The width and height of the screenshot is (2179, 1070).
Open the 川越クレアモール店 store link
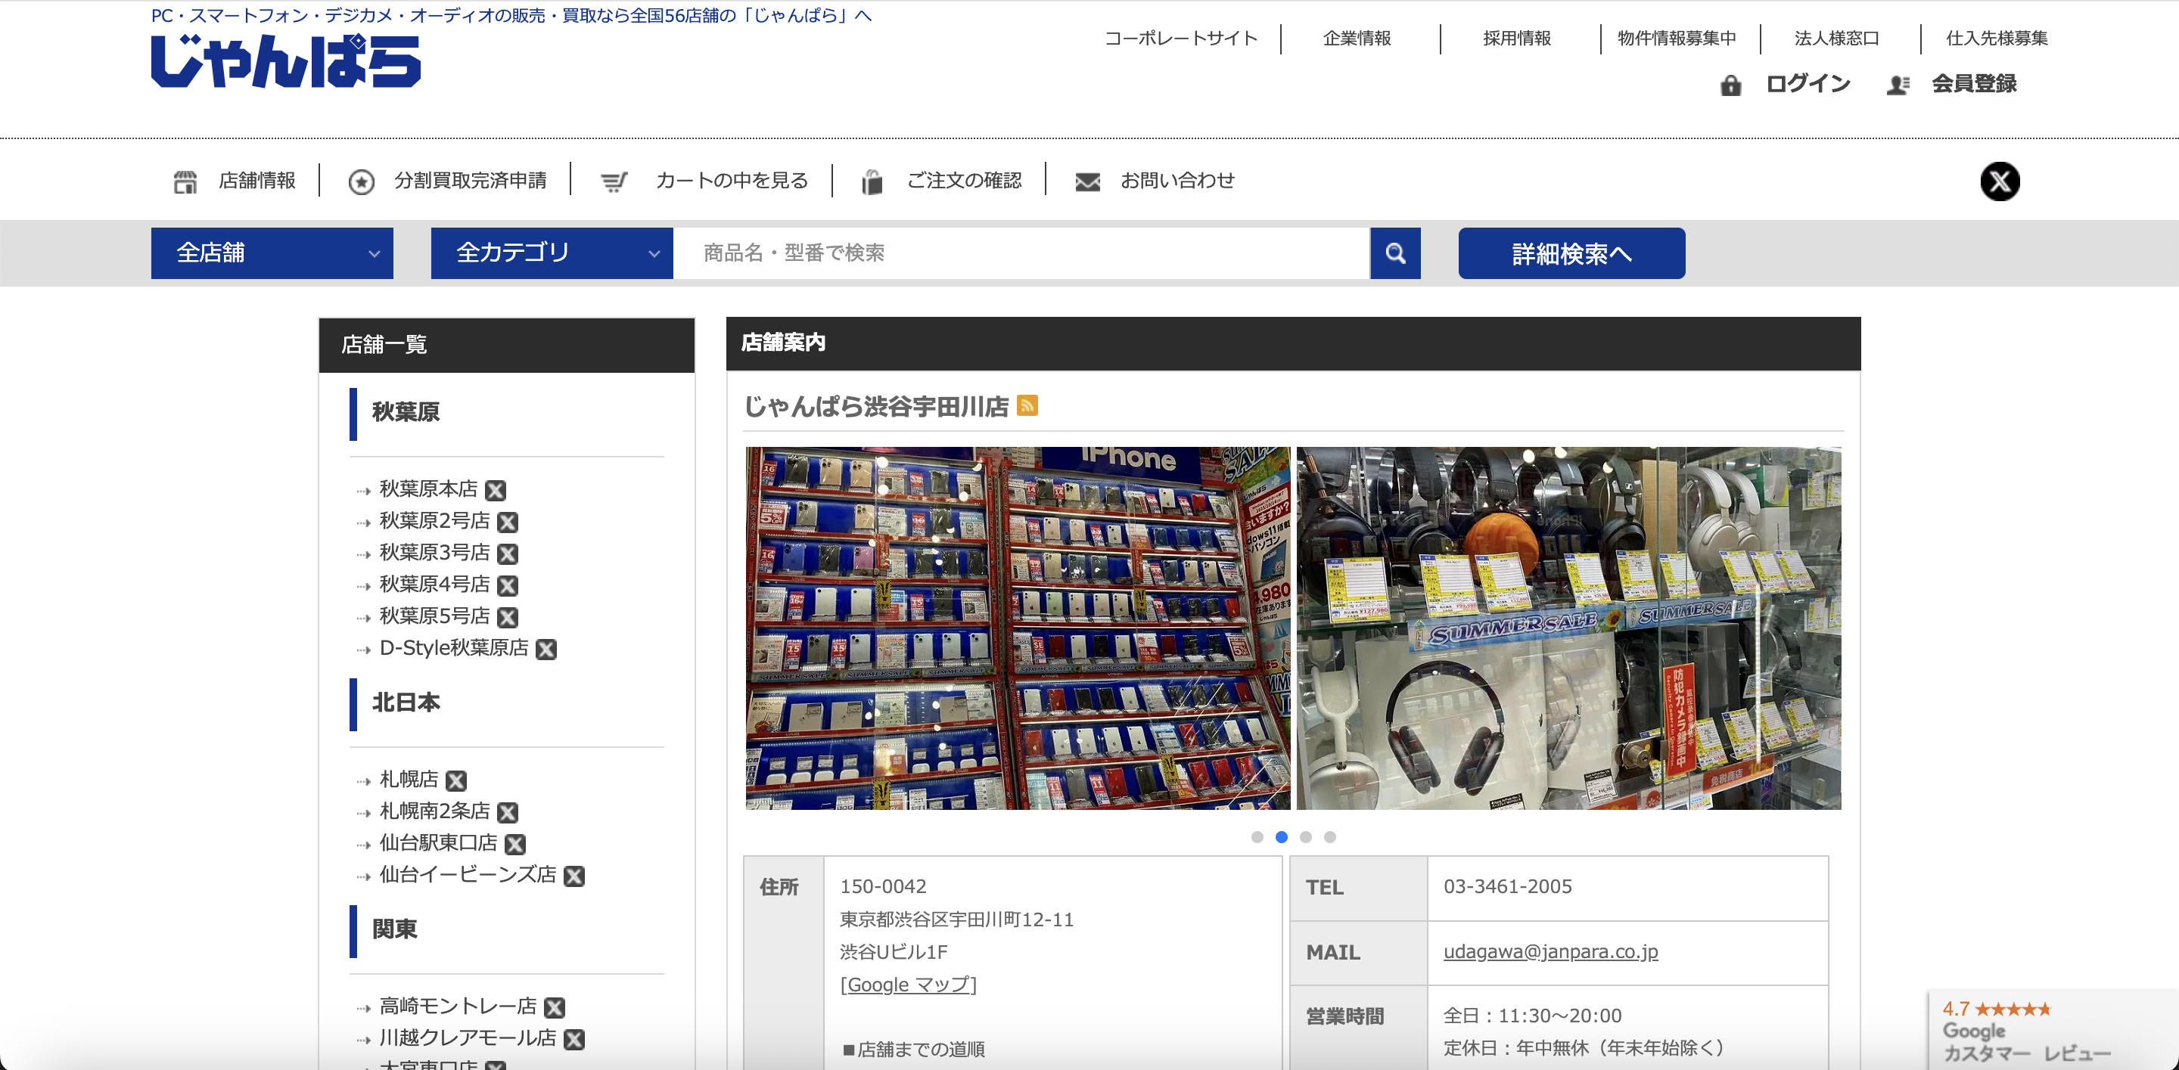tap(468, 1039)
